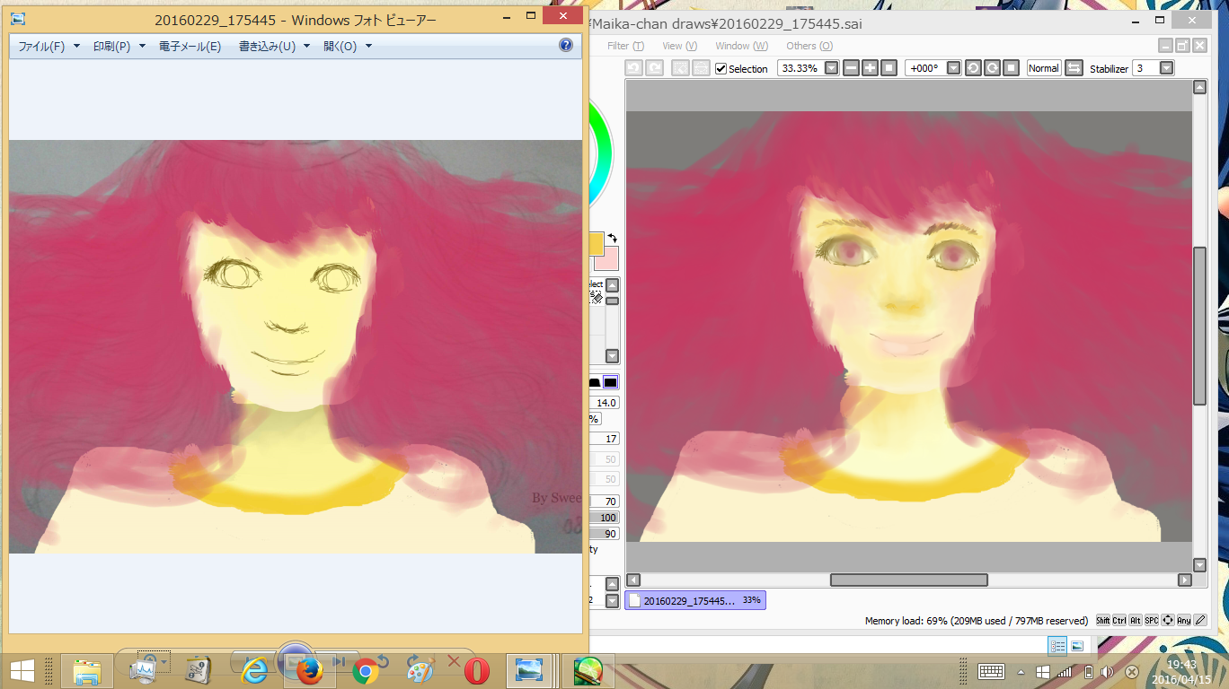This screenshot has width=1229, height=689.
Task: Click the undo arrow in SAI toolbar
Action: point(633,68)
